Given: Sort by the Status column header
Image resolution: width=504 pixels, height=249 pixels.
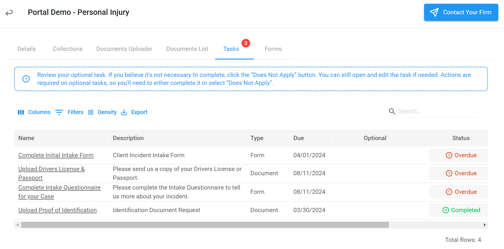Looking at the screenshot, I should click(x=461, y=138).
